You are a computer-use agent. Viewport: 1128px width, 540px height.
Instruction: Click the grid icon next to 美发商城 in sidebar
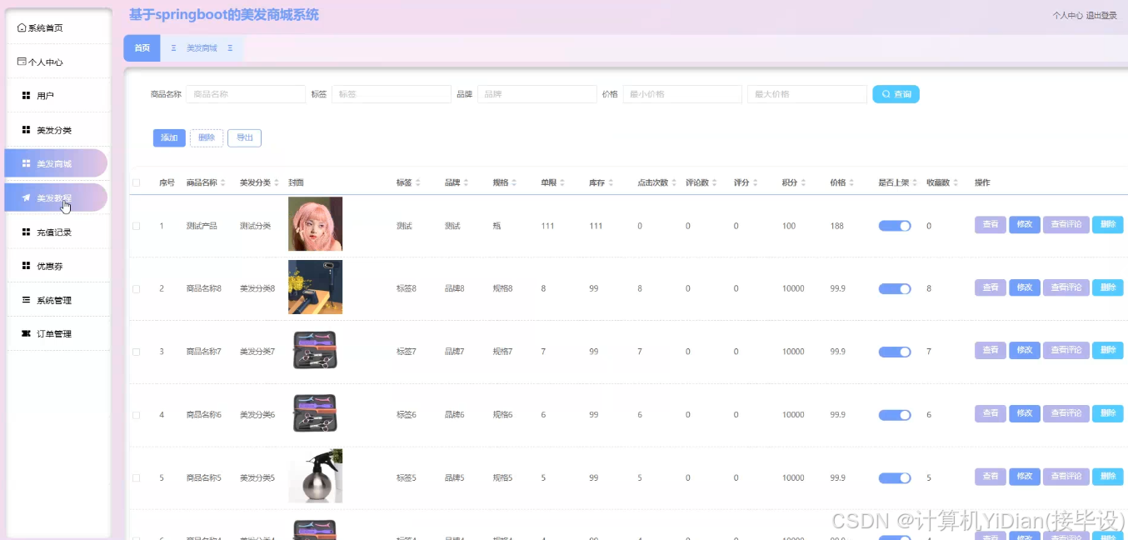[x=26, y=163]
